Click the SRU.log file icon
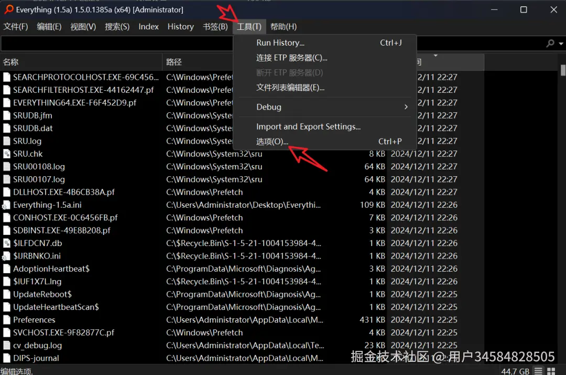The width and height of the screenshot is (566, 375). (6, 141)
